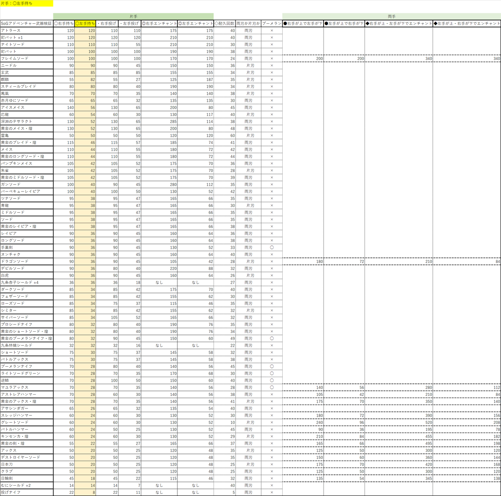This screenshot has width=501, height=496.
Task: Select the ◇耐久回数 column header
Action: point(225,23)
